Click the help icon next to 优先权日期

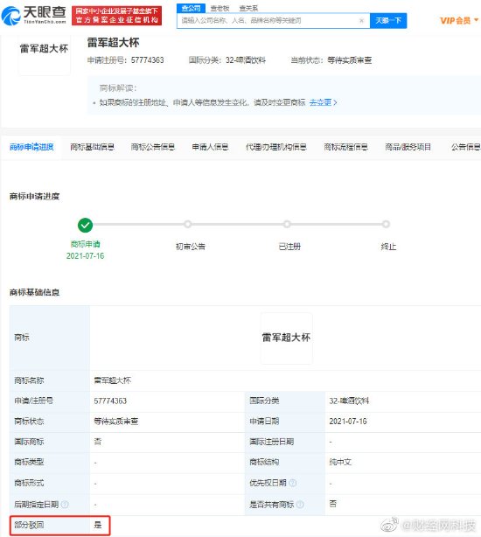point(293,483)
